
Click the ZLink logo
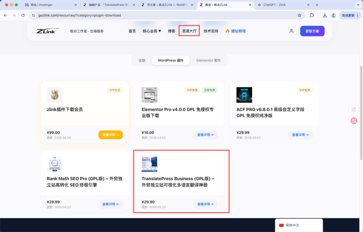coord(48,31)
